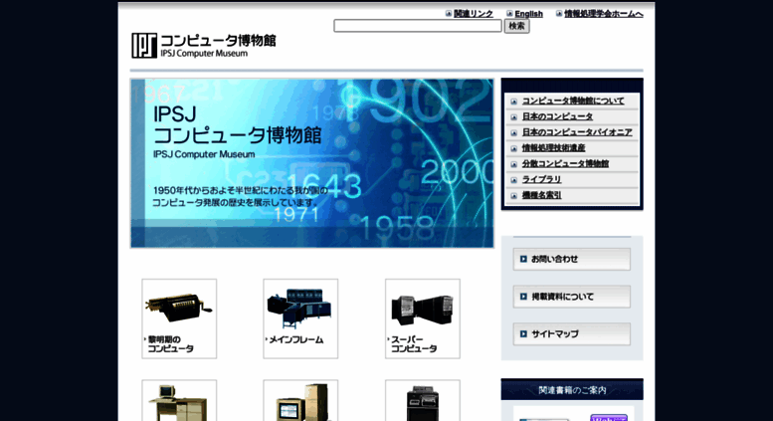Switch to the English version link
The width and height of the screenshot is (773, 421).
pos(528,14)
